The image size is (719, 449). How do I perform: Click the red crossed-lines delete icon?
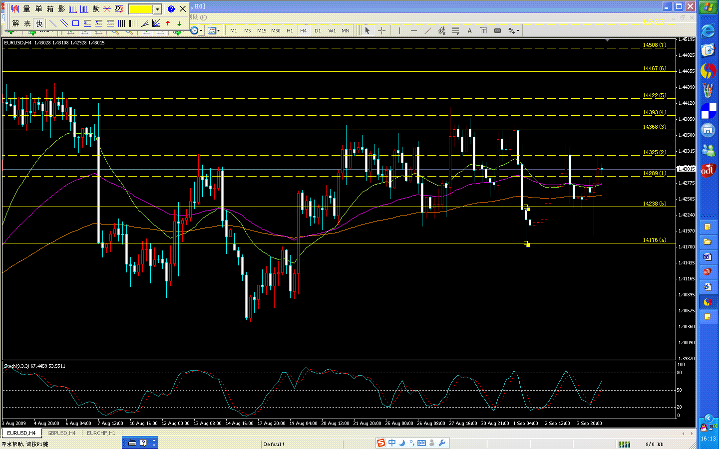[107, 9]
